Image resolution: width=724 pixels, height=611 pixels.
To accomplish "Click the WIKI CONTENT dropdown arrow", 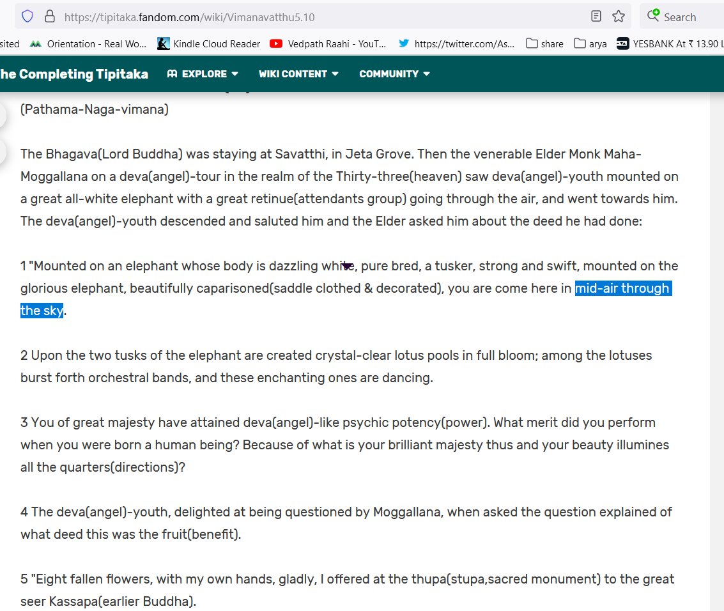I will (335, 74).
